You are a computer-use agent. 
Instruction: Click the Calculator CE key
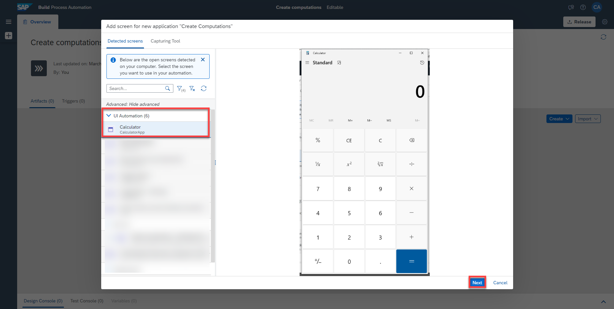(x=349, y=140)
